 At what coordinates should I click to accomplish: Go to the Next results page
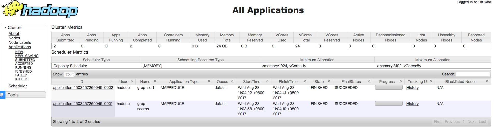471,122
